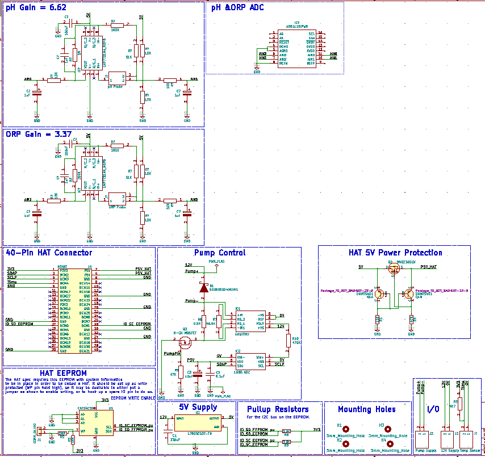Screen dimensions: 485x457
Task: Select the H1 mounting hole symbol
Action: pyautogui.click(x=346, y=429)
